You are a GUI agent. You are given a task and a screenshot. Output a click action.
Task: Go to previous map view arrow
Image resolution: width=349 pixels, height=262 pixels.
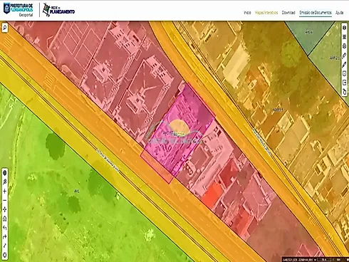coord(5,228)
